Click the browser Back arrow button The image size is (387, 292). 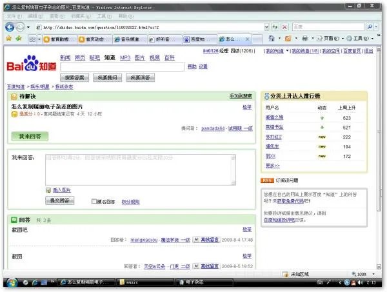10,27
